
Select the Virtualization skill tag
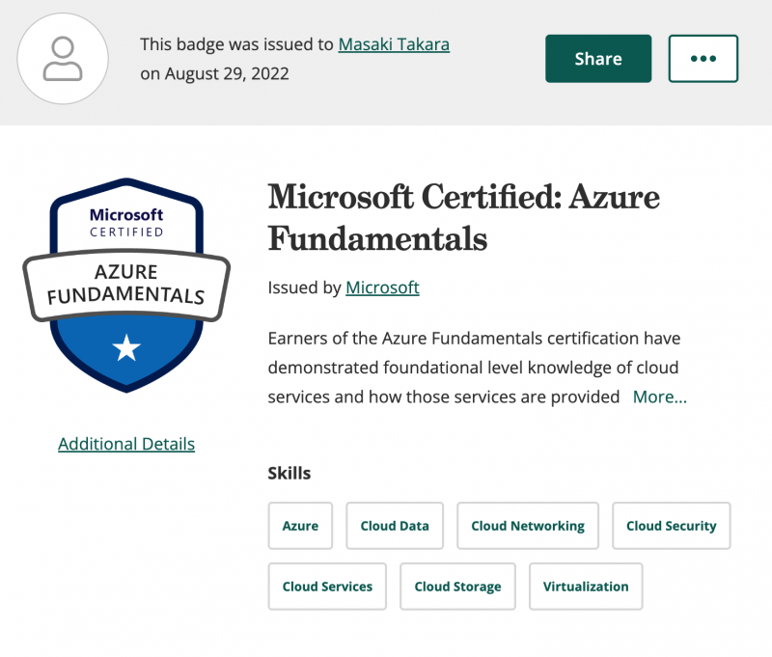pos(585,587)
